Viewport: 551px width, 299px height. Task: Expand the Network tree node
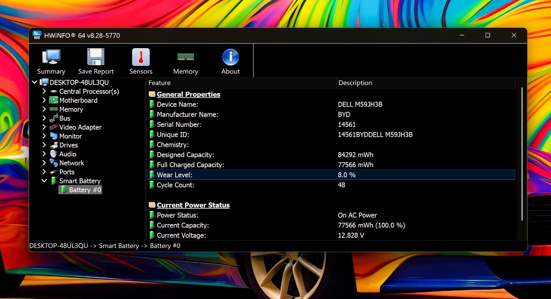[x=44, y=163]
